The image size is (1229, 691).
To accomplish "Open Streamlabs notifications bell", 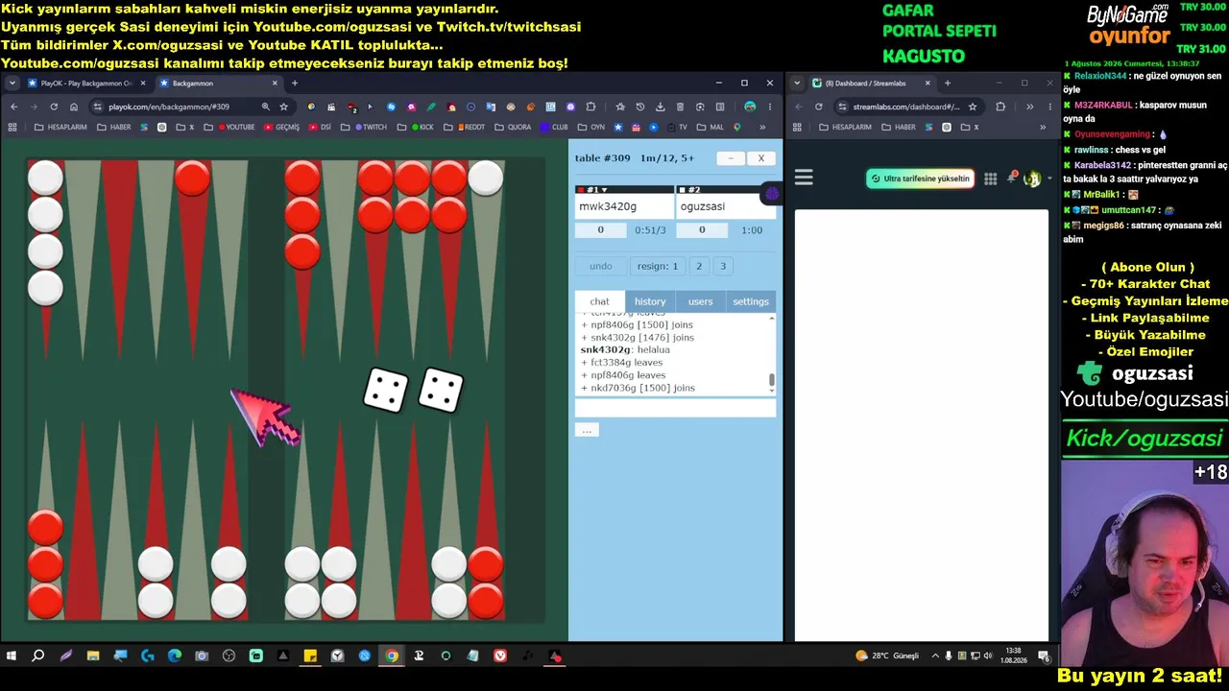I will (x=1011, y=178).
